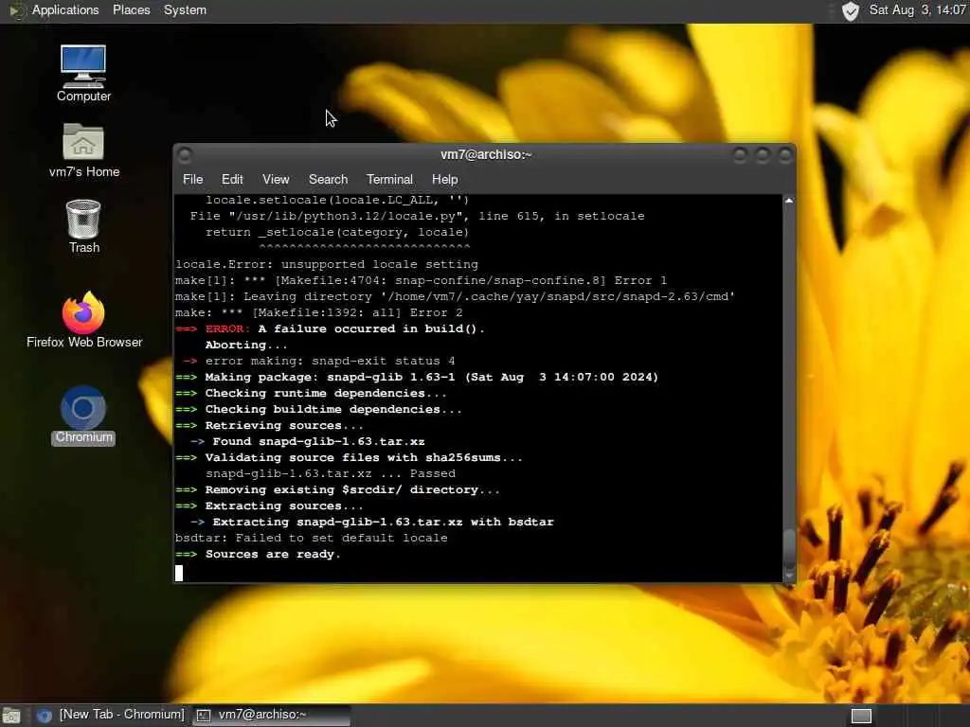
Task: Click the shield icon in top panel
Action: point(851,10)
